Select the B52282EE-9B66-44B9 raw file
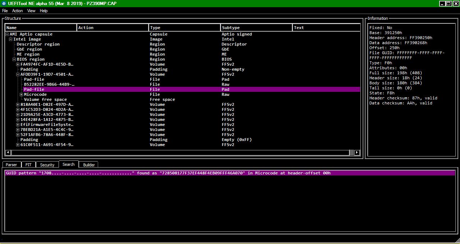Screen dimensions: 460x244 click(183, 84)
